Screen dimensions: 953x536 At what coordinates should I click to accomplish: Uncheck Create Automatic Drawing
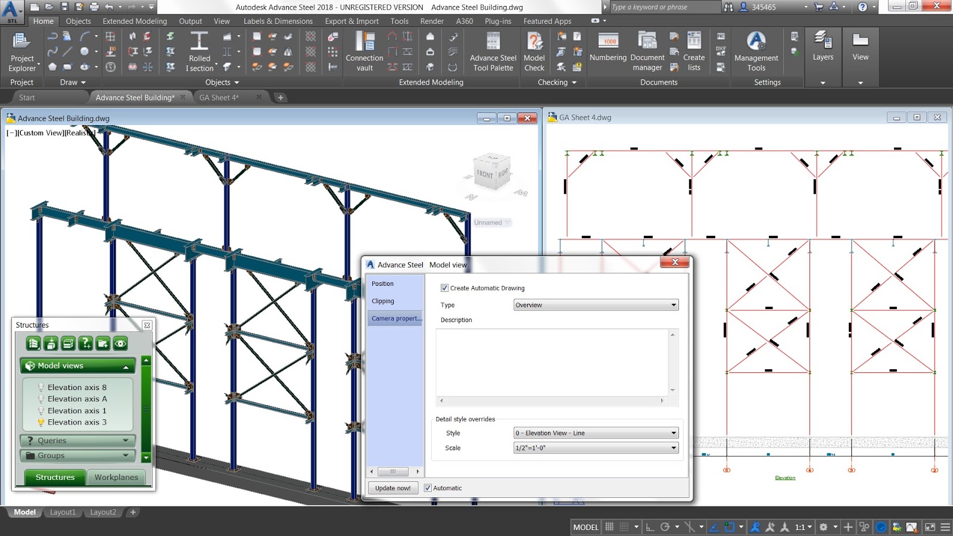[x=444, y=288]
